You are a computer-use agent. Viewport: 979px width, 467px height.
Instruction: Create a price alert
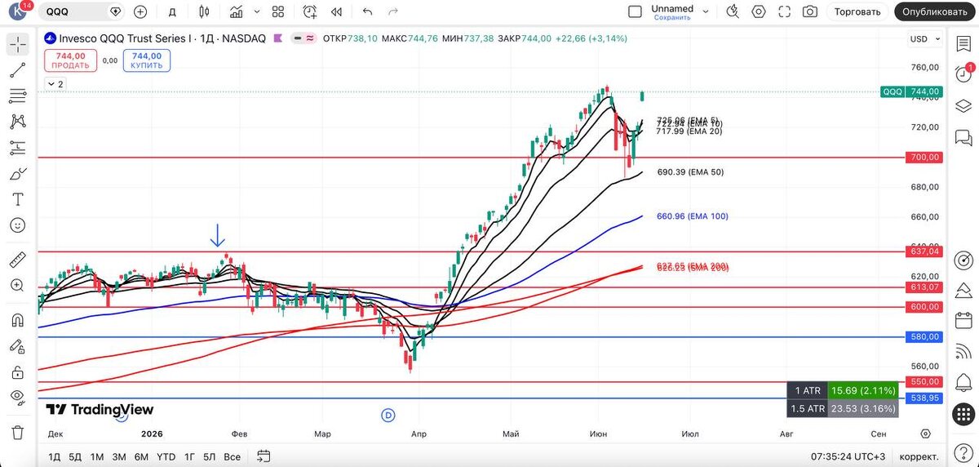[309, 11]
